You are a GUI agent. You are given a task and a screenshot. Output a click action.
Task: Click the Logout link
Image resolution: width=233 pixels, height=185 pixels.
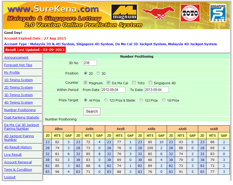pyautogui.click(x=10, y=177)
